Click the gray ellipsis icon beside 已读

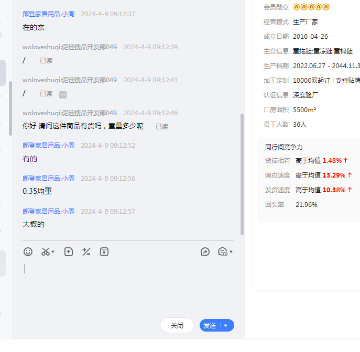pos(63,95)
